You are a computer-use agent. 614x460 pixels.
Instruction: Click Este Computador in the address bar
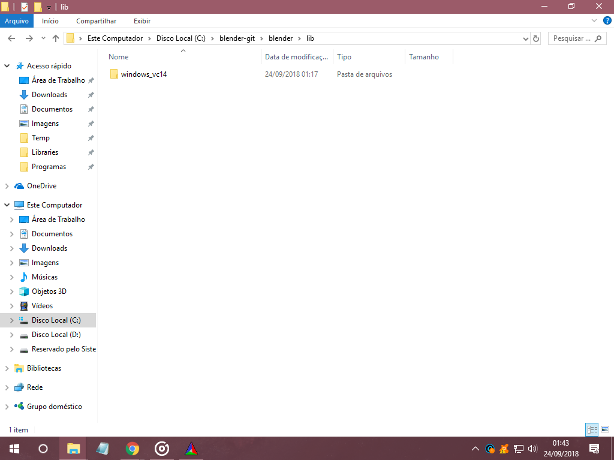pyautogui.click(x=115, y=38)
